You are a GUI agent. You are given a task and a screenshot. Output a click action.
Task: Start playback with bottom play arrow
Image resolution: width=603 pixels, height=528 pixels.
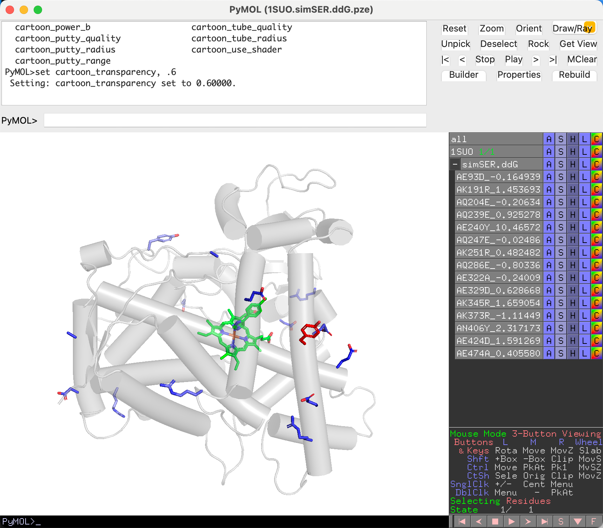point(511,521)
